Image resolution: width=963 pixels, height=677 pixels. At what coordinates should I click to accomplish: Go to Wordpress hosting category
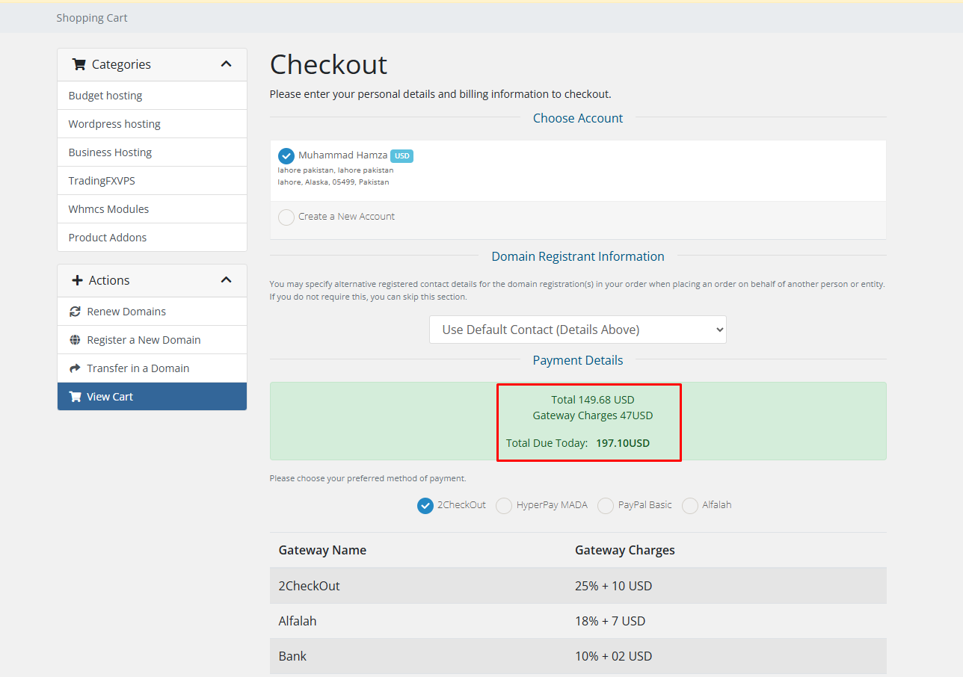click(x=152, y=124)
